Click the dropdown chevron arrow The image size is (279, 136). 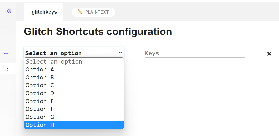[x=120, y=52]
